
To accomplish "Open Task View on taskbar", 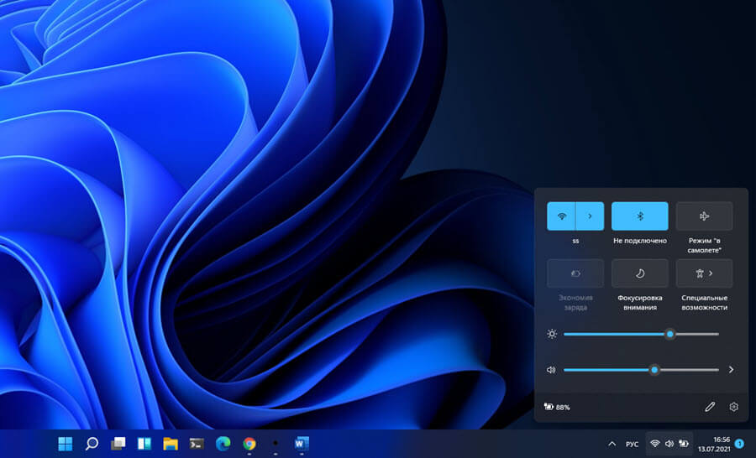I will click(x=118, y=444).
